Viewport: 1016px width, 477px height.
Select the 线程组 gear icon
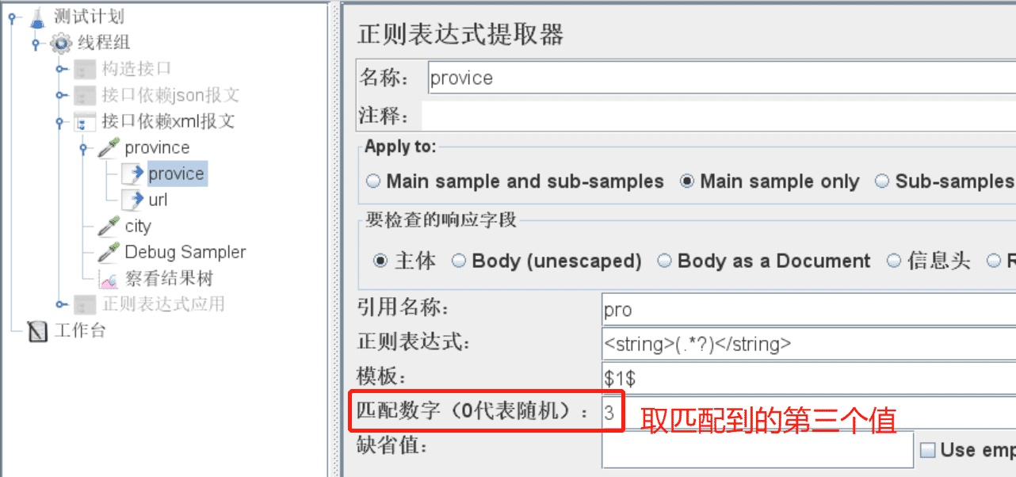61,43
